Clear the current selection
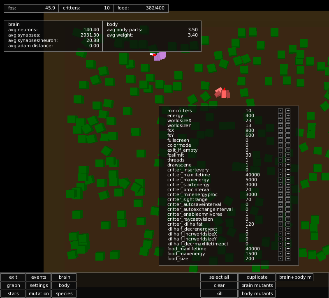Image resolution: width=329 pixels, height=298 pixels. pyautogui.click(x=219, y=285)
